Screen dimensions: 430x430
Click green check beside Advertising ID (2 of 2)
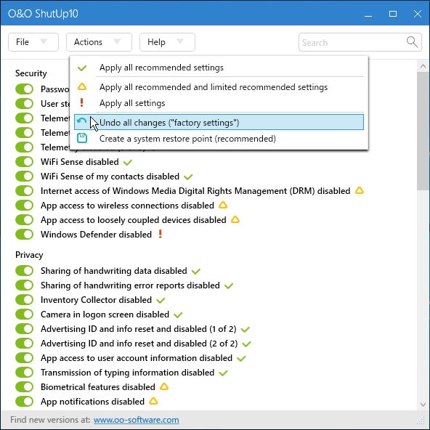coord(246,344)
